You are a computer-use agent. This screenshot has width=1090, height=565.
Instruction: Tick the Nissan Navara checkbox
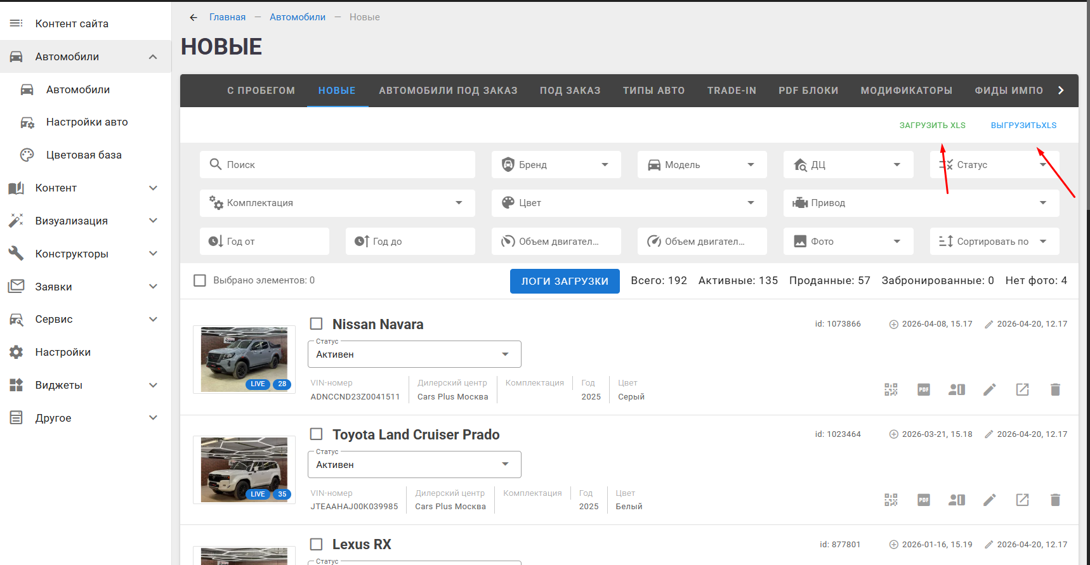click(x=316, y=324)
